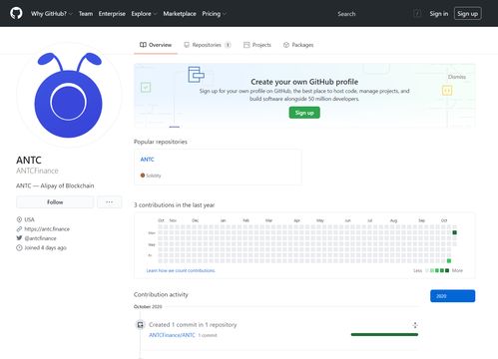Switch to the Projects tab
Screen dimensions: 498x359
[257, 45]
